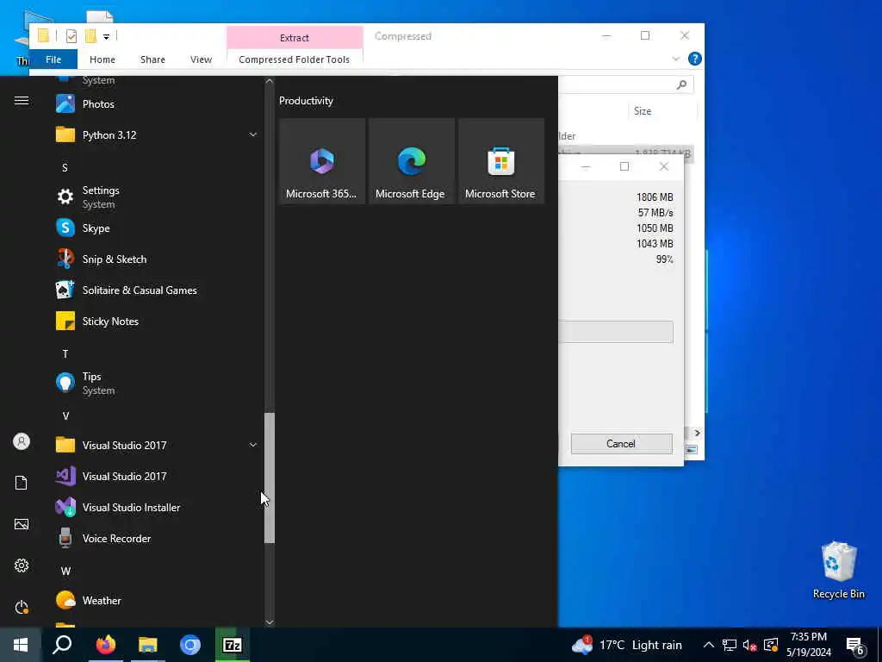The width and height of the screenshot is (882, 662).
Task: Click the Productivity group title
Action: (x=306, y=101)
